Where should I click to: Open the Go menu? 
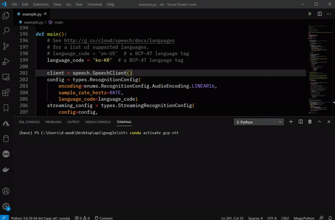click(x=68, y=4)
